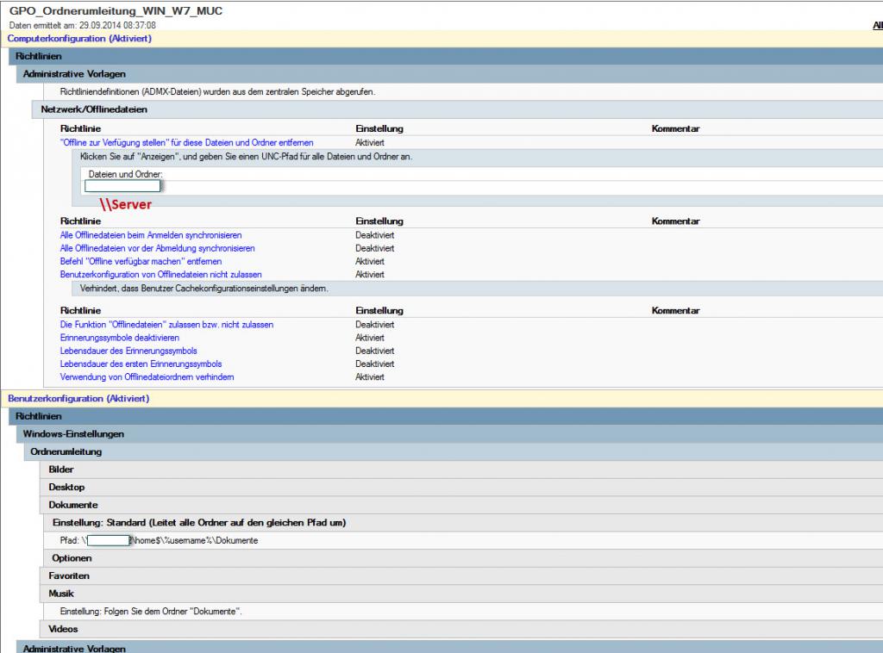This screenshot has height=653, width=883.
Task: Click the text Verhindert, dass Benutzer Cachekonfigurationseinstellungen ändern
Action: [x=204, y=289]
